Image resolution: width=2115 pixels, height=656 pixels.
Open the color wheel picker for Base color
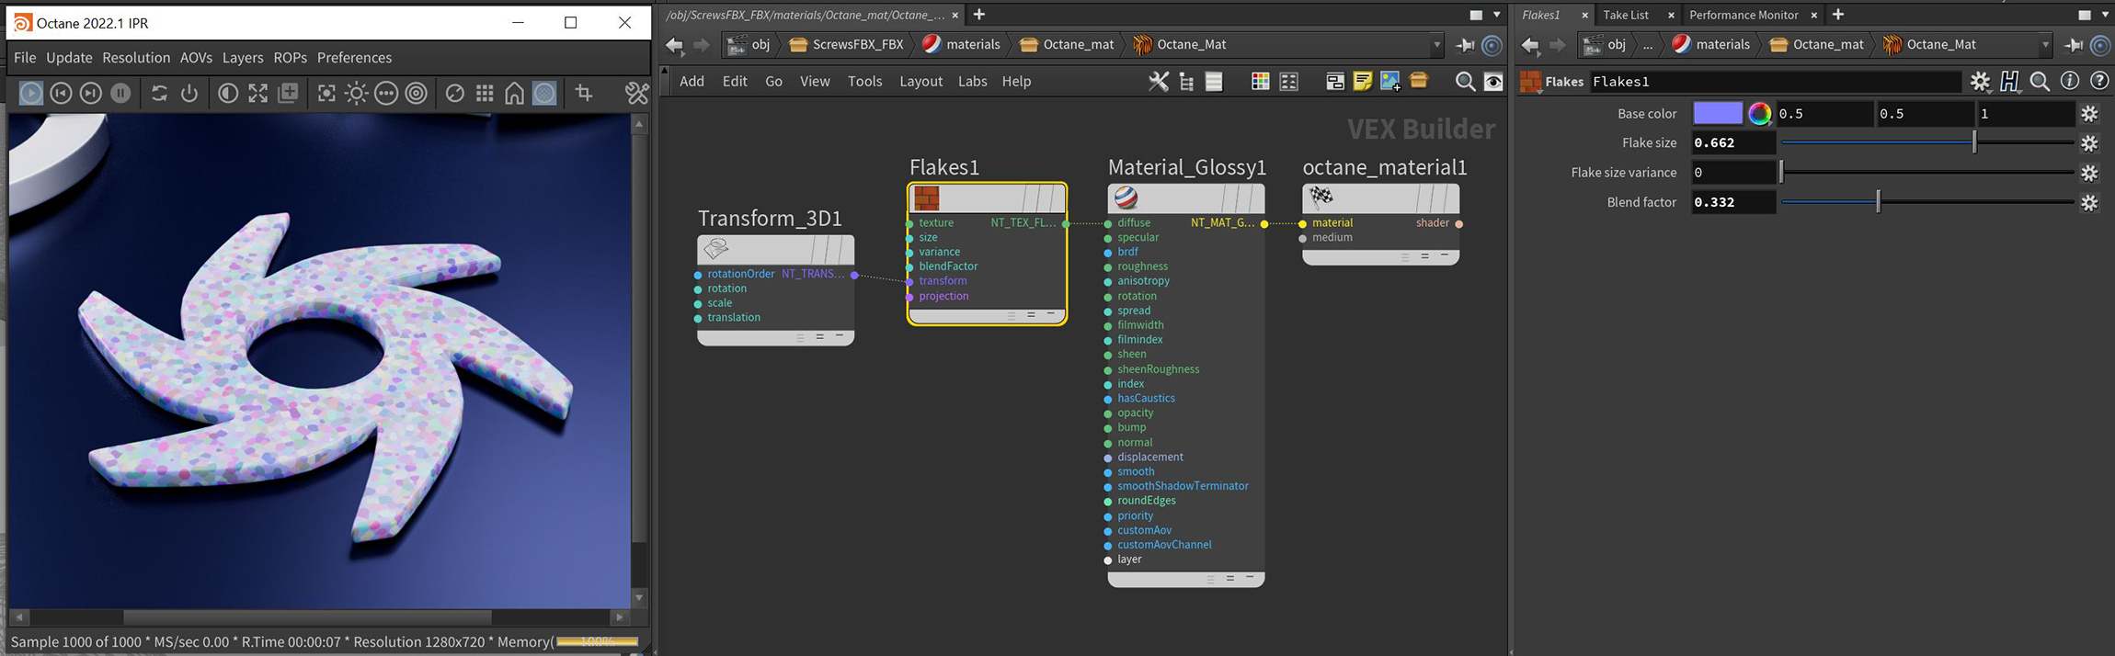point(1759,114)
